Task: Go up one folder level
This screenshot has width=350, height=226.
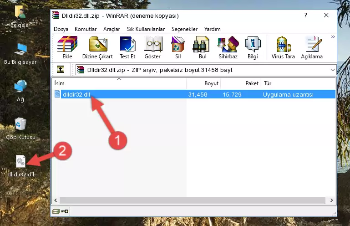Action: pos(61,70)
